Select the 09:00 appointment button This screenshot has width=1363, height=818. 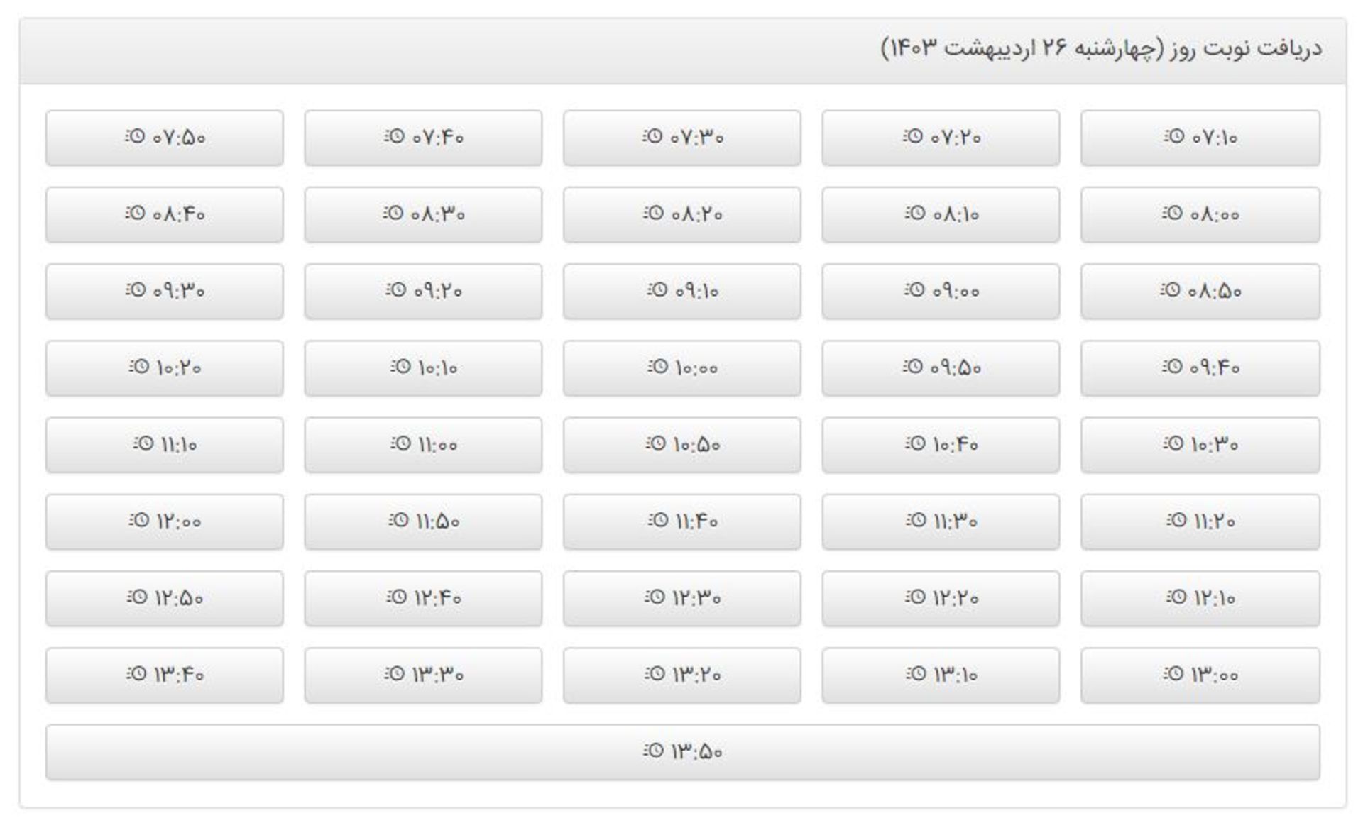[x=941, y=291]
